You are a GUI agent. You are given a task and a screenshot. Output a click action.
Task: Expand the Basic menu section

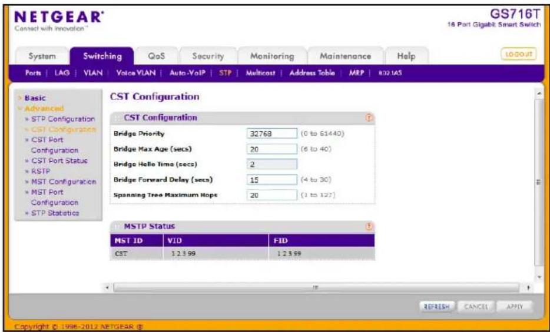coord(35,98)
